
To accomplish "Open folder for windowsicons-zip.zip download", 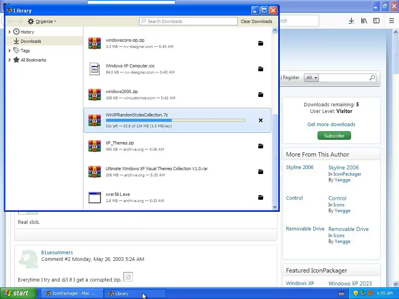I will [261, 43].
